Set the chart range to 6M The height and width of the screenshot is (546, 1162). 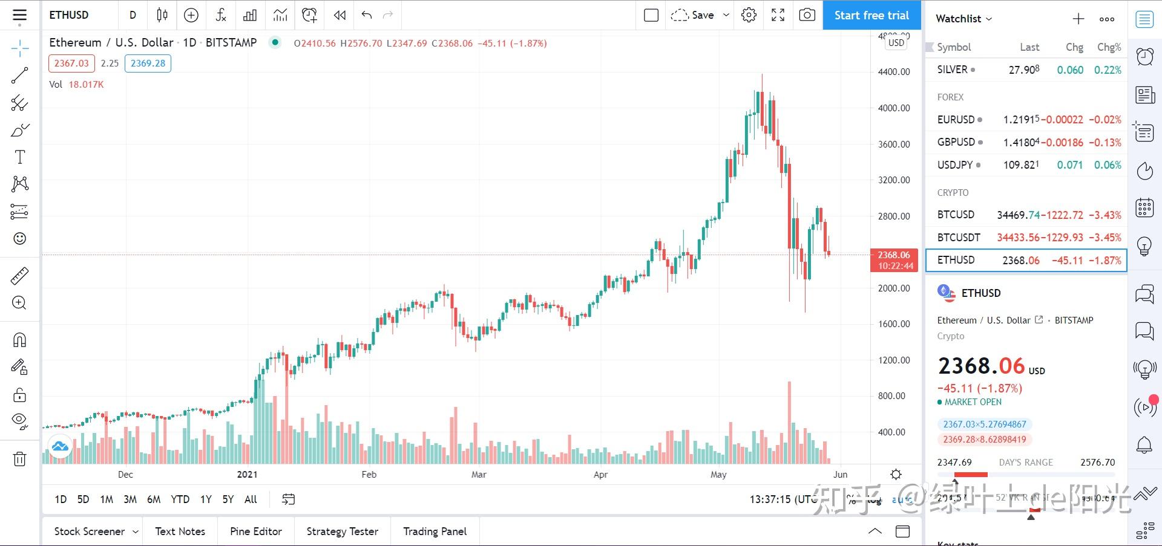(154, 499)
